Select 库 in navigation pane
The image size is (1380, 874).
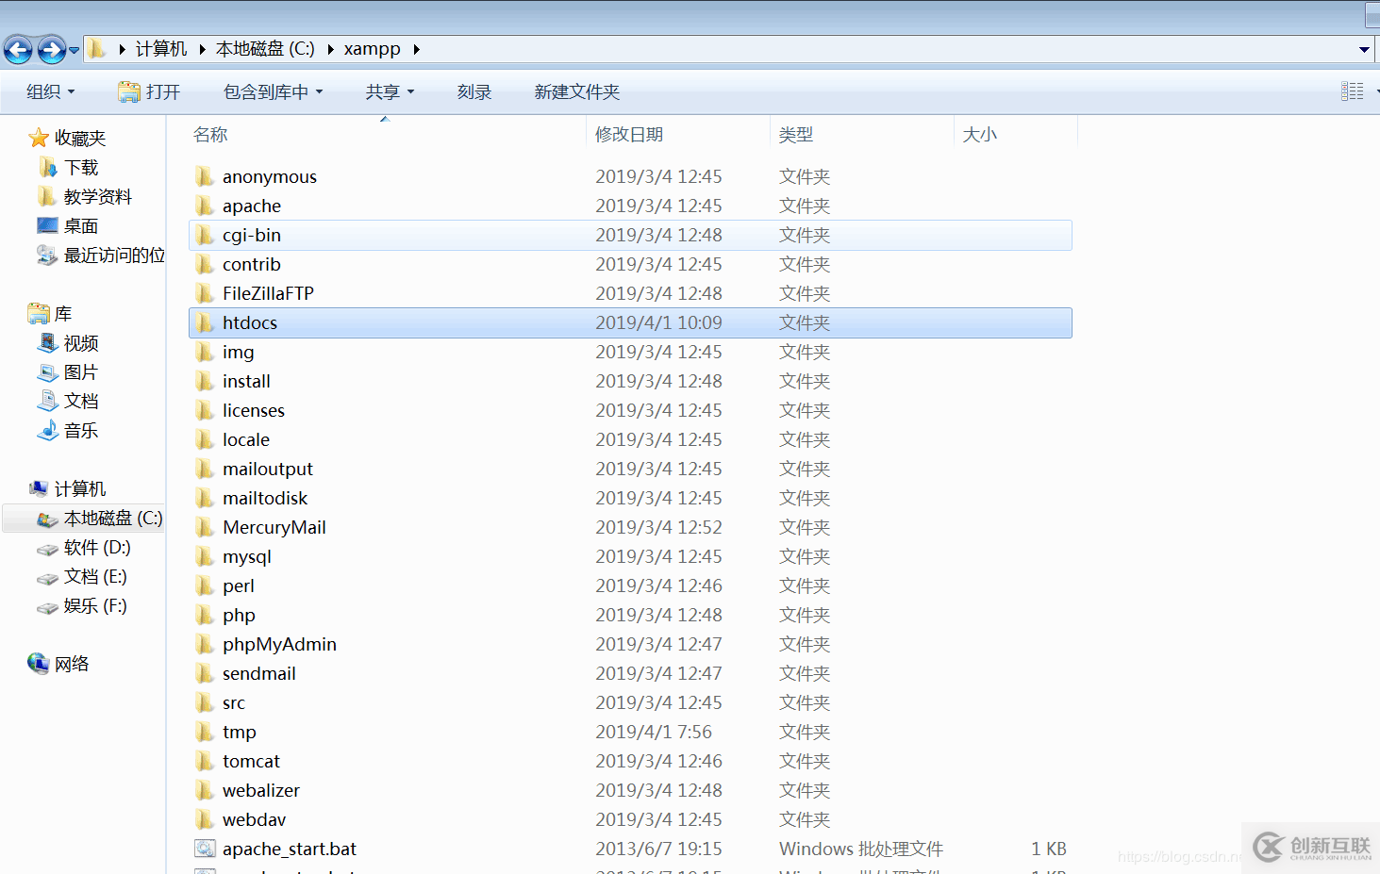point(50,313)
